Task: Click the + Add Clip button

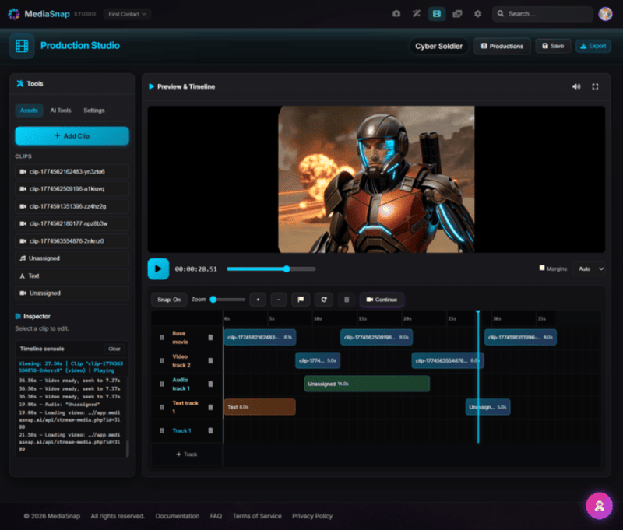Action: point(72,135)
